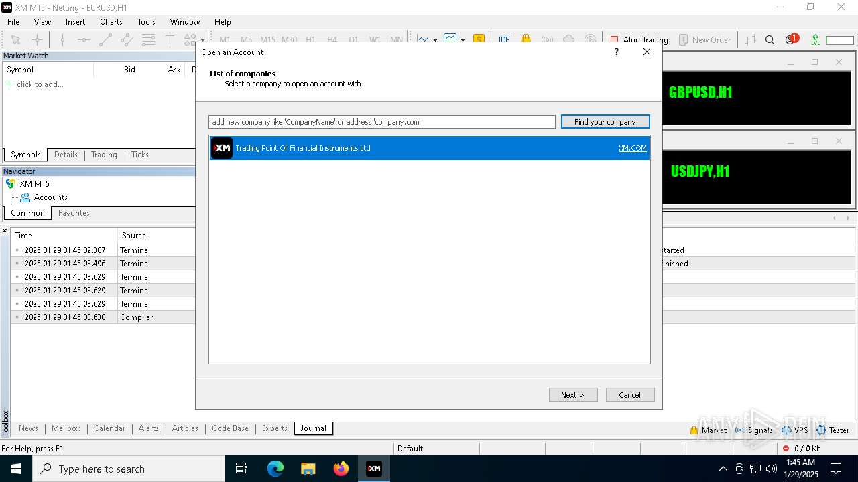Pick the equidistant channel tool
The image size is (858, 482).
point(127,39)
